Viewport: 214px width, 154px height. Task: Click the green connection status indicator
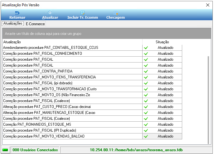coord(5,150)
